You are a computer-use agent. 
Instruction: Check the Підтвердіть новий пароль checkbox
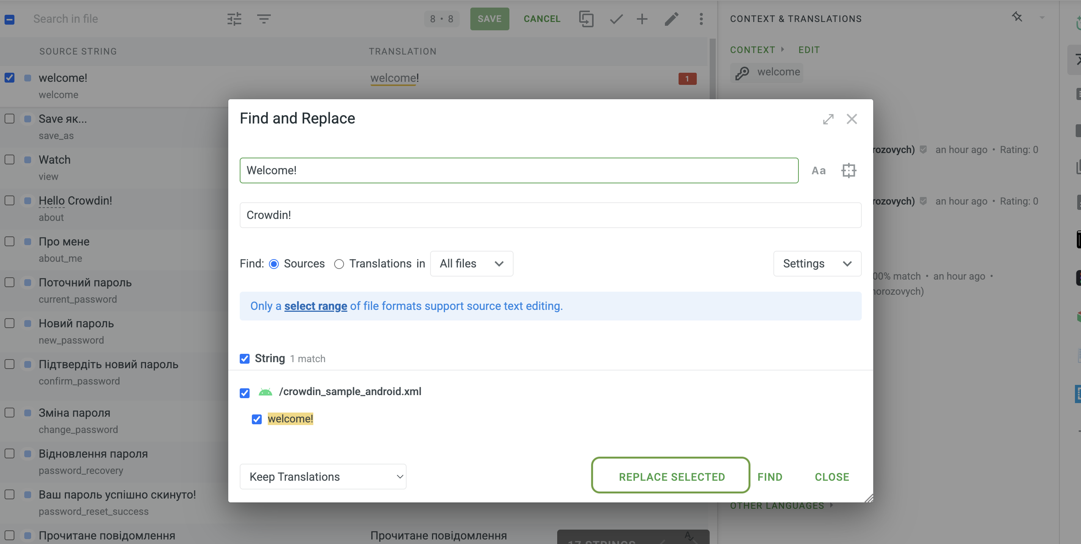pyautogui.click(x=9, y=364)
